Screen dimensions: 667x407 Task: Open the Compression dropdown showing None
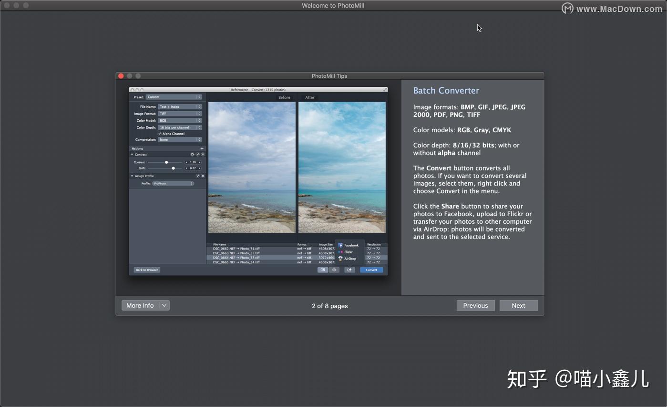pos(180,140)
